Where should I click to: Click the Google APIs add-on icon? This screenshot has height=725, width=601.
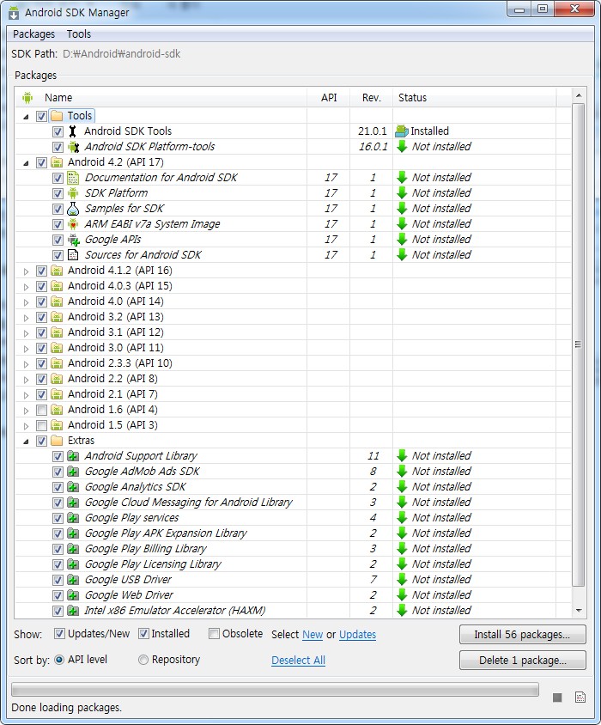(x=74, y=240)
